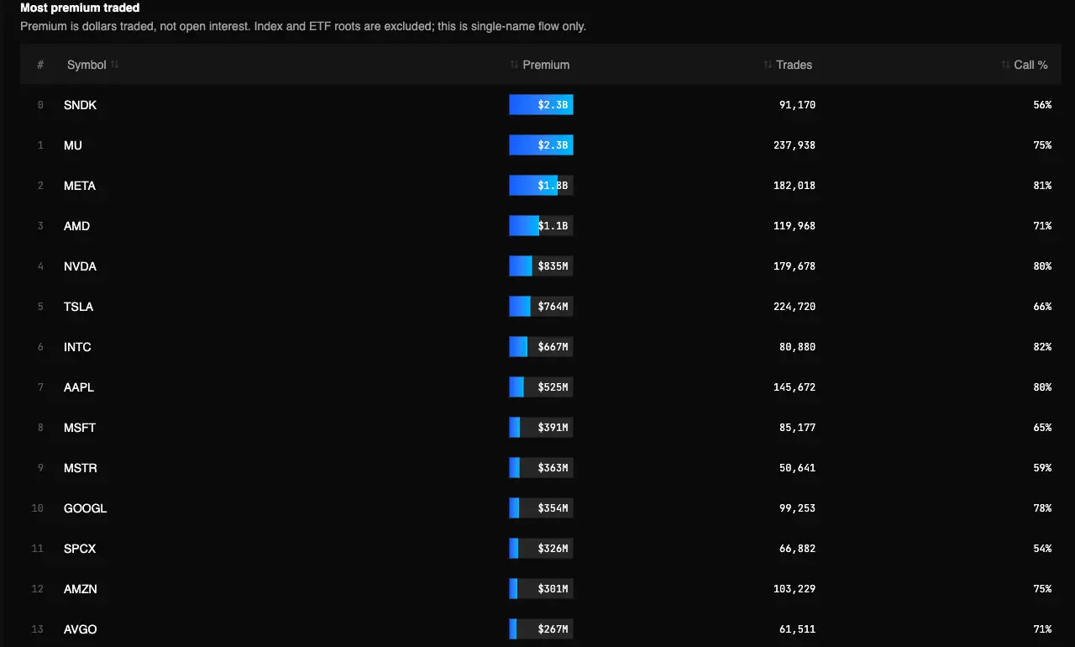Click the Trades column header label
The width and height of the screenshot is (1075, 647).
point(794,65)
